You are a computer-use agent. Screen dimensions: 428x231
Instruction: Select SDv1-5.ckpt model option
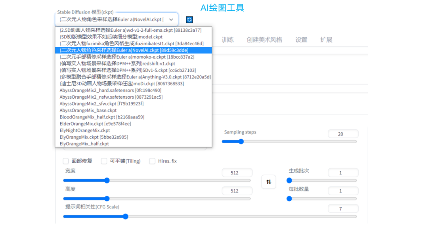point(134,70)
